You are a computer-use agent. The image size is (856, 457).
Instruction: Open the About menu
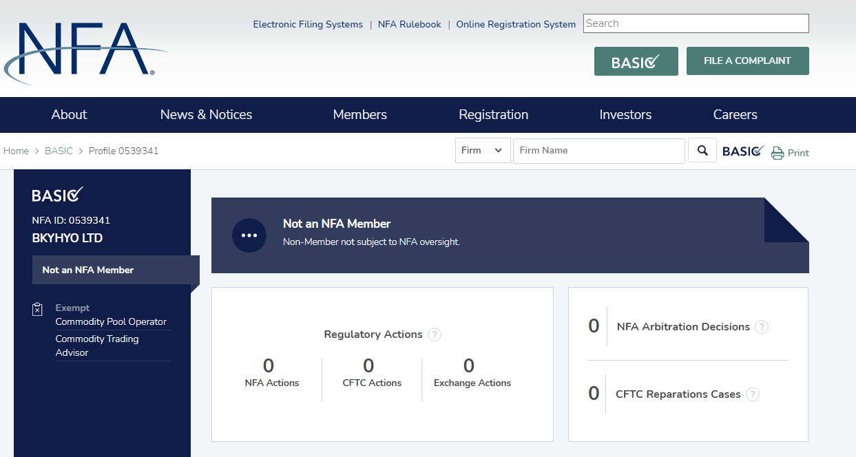click(x=70, y=115)
